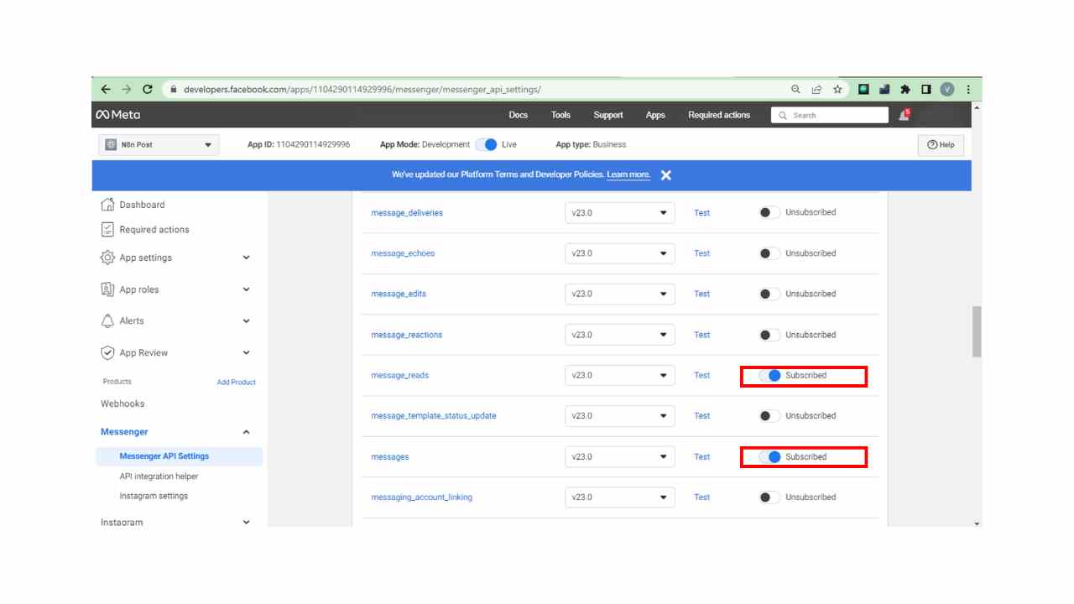Click Test link for message_reactions
The image size is (1074, 604).
pos(701,335)
